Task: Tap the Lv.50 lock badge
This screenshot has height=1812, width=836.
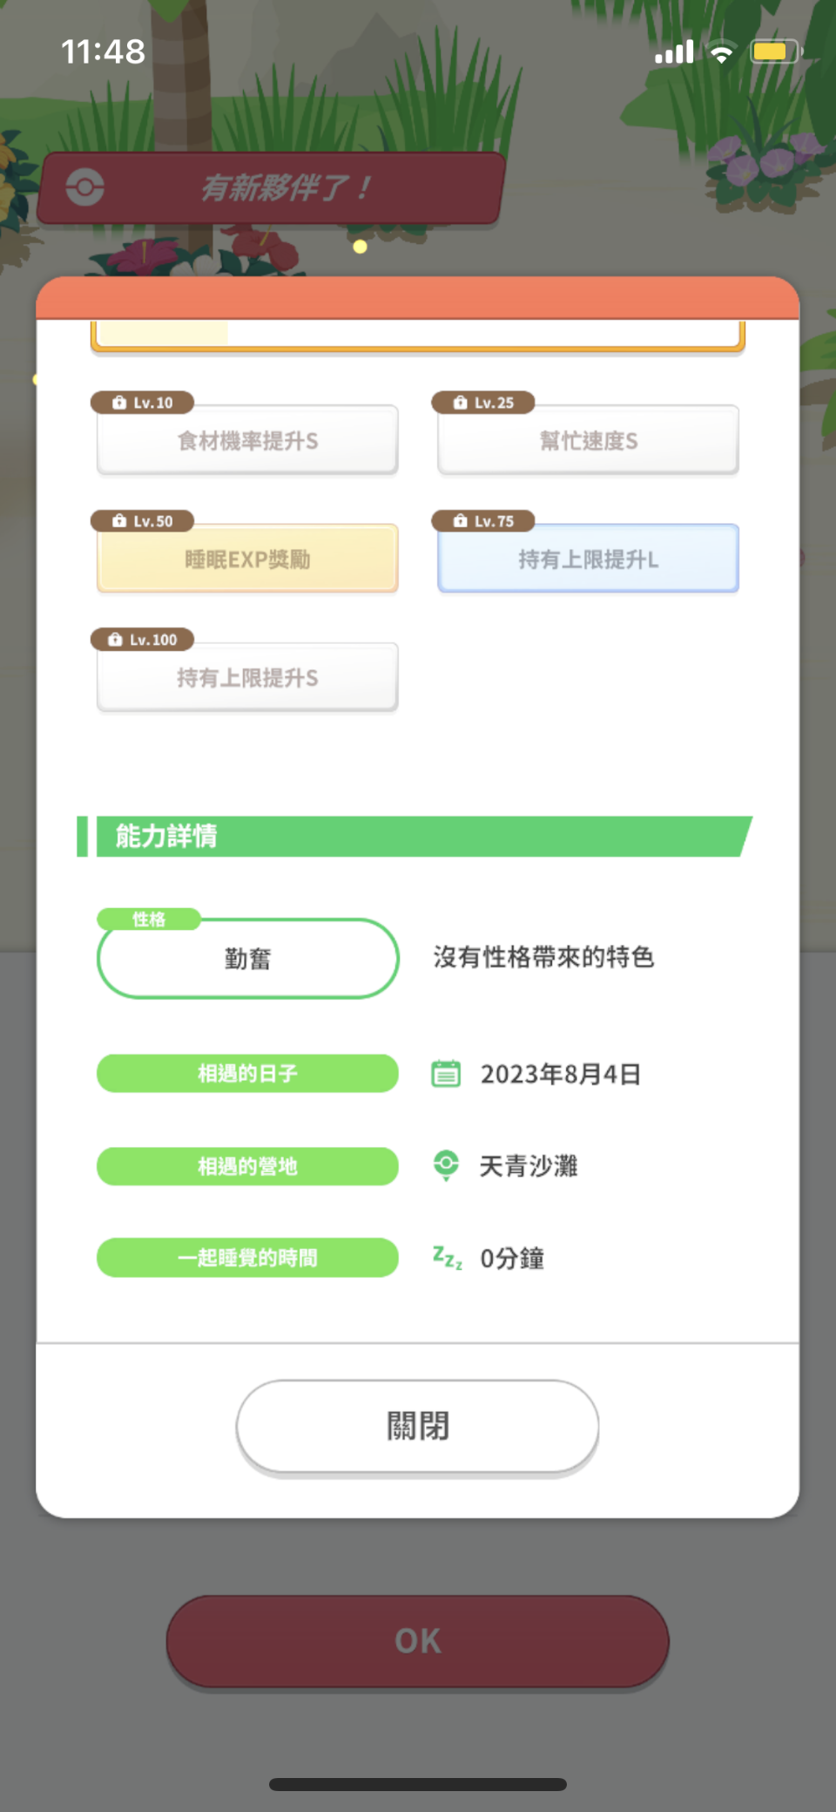Action: [x=142, y=521]
